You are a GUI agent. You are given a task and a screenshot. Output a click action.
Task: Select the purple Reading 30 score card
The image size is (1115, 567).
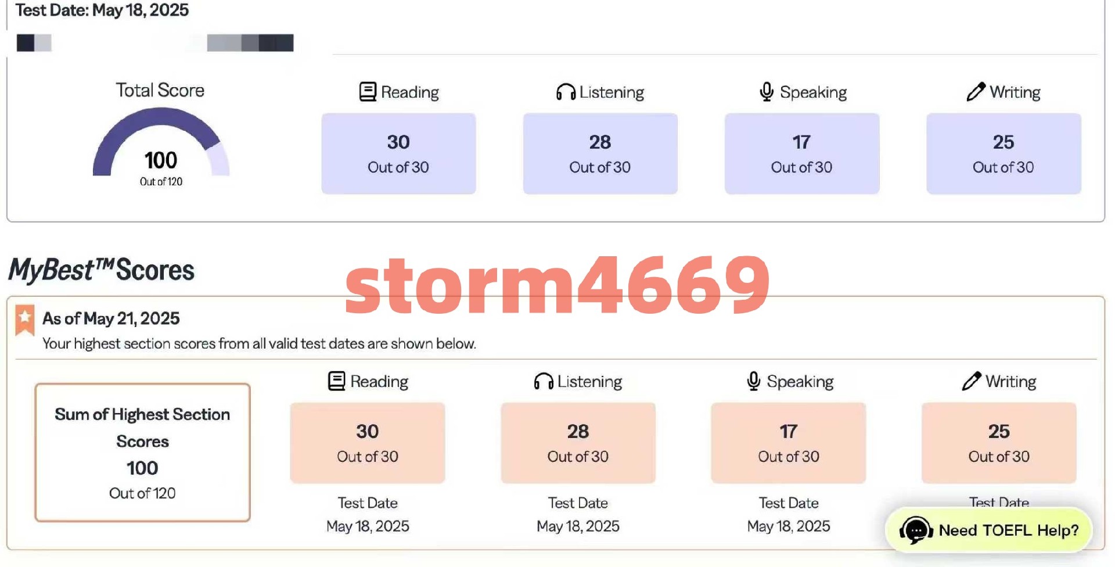[x=398, y=153]
